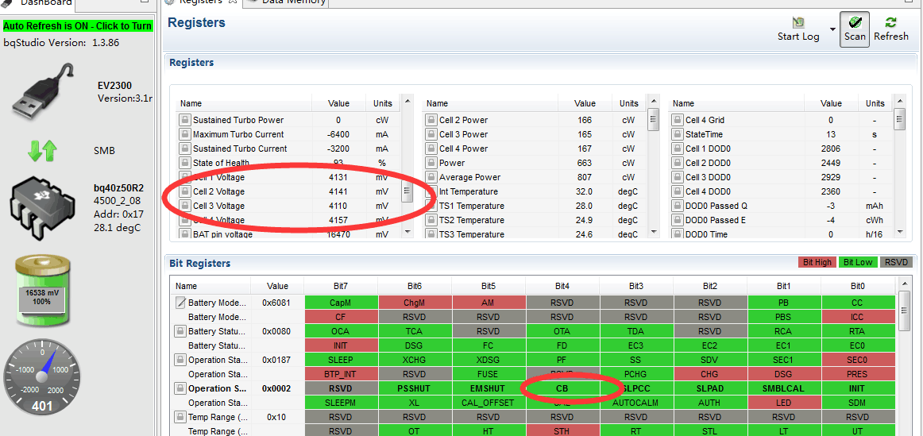Click lock icon beside BAT pin voltage
The width and height of the screenshot is (923, 436).
tap(185, 234)
